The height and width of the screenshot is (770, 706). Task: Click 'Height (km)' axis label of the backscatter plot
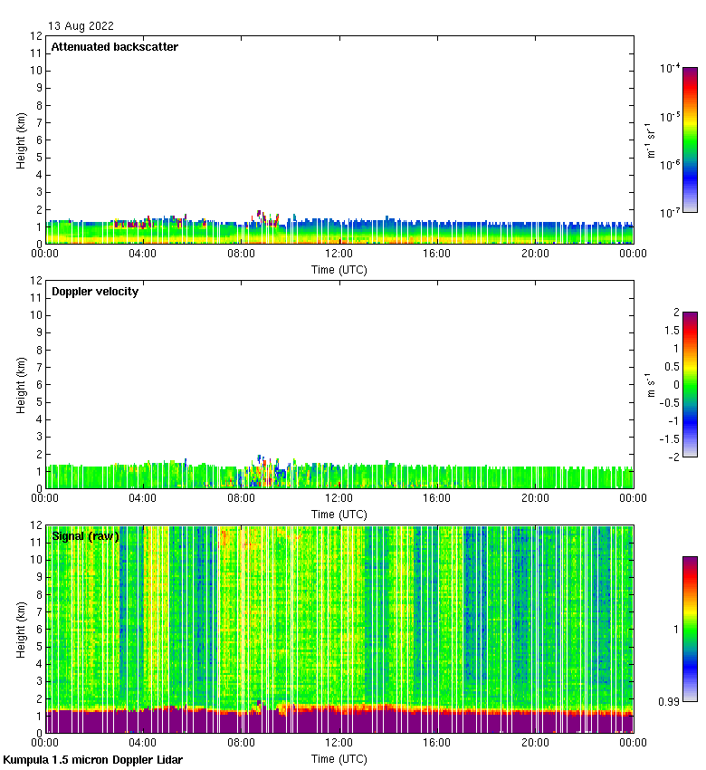22,140
